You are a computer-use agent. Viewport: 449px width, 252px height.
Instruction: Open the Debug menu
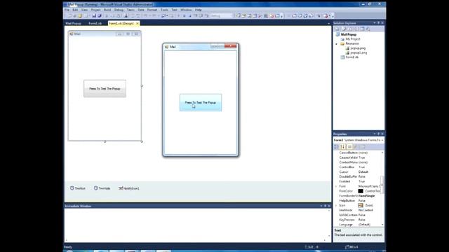click(119, 10)
